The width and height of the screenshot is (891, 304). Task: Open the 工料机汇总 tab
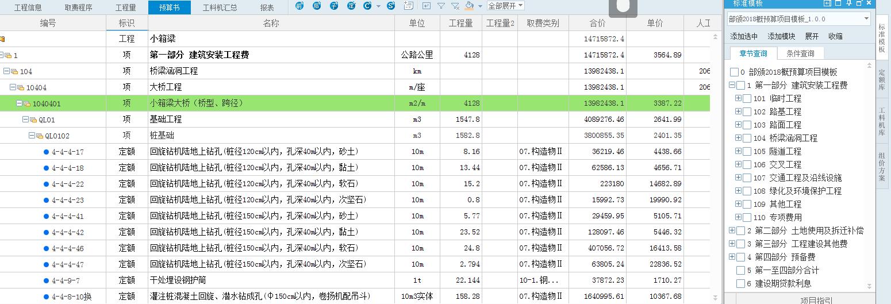coord(220,7)
